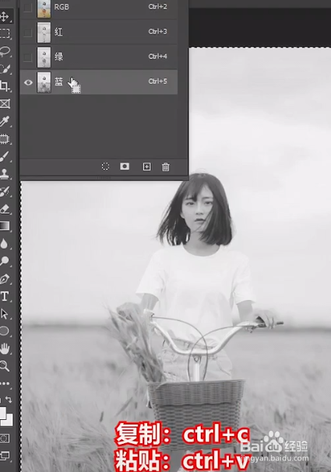Select the Brush tool
Image resolution: width=331 pixels, height=472 pixels.
click(5, 156)
